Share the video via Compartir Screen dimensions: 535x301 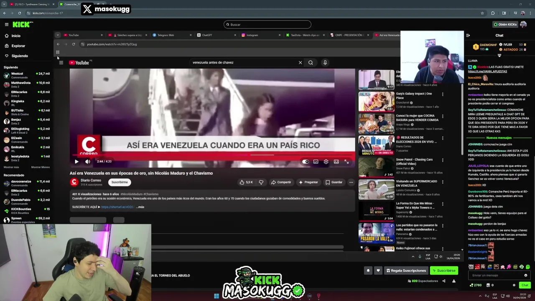281,182
